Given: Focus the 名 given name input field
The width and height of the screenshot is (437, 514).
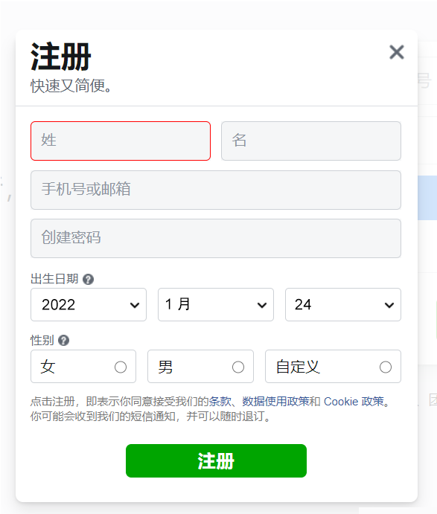Looking at the screenshot, I should (x=311, y=141).
